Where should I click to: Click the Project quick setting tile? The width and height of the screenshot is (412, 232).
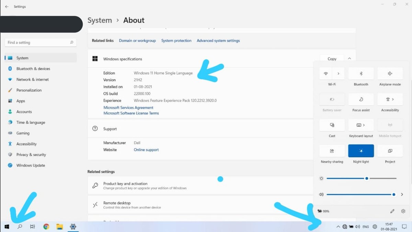click(x=390, y=151)
